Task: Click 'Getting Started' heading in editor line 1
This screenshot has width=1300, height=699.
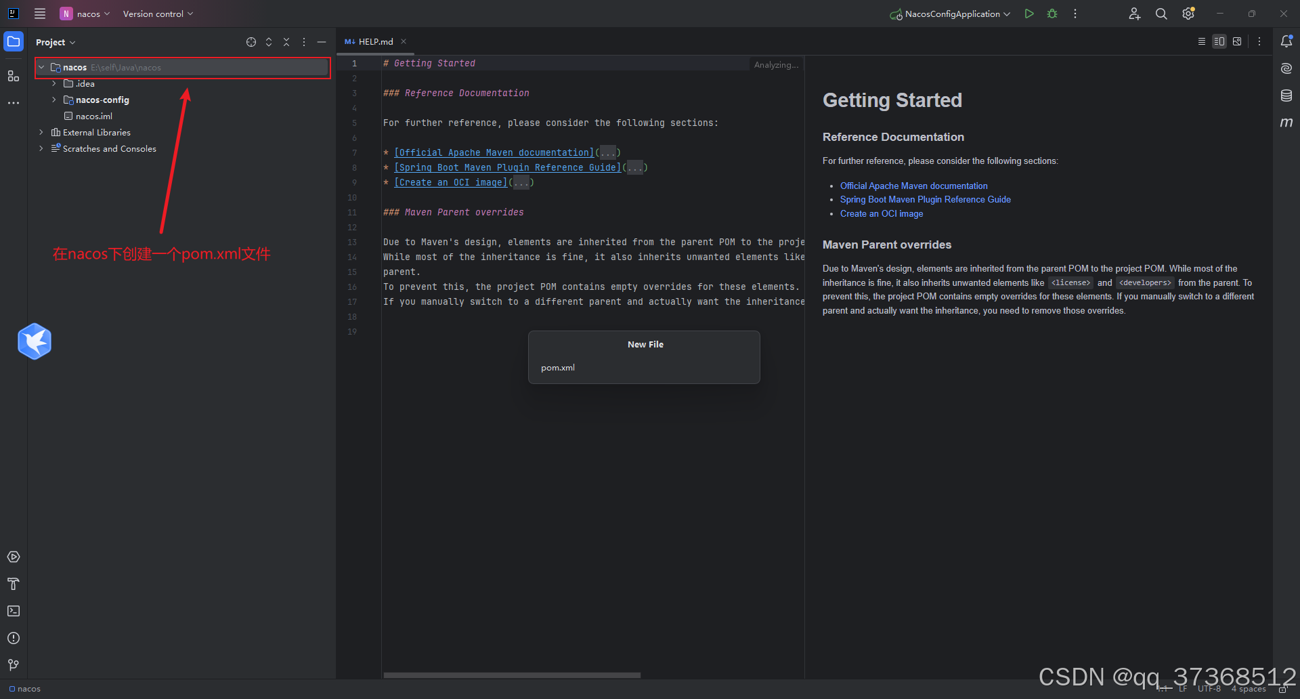Action: click(x=434, y=63)
